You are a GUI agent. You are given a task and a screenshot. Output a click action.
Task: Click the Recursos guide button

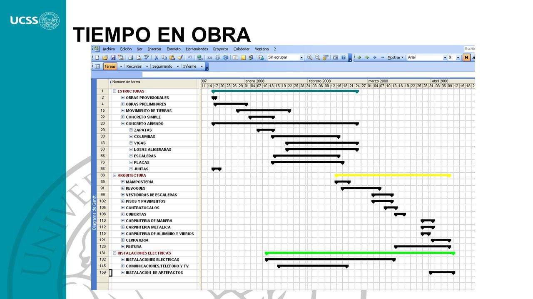click(134, 66)
